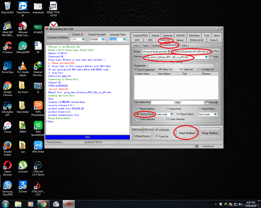
Task: Enable the Manually checkbox
Action: tap(207, 102)
